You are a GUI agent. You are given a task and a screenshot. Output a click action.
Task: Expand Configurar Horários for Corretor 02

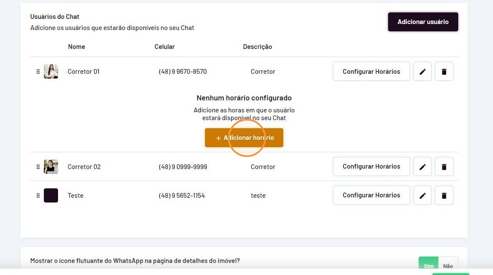click(371, 166)
